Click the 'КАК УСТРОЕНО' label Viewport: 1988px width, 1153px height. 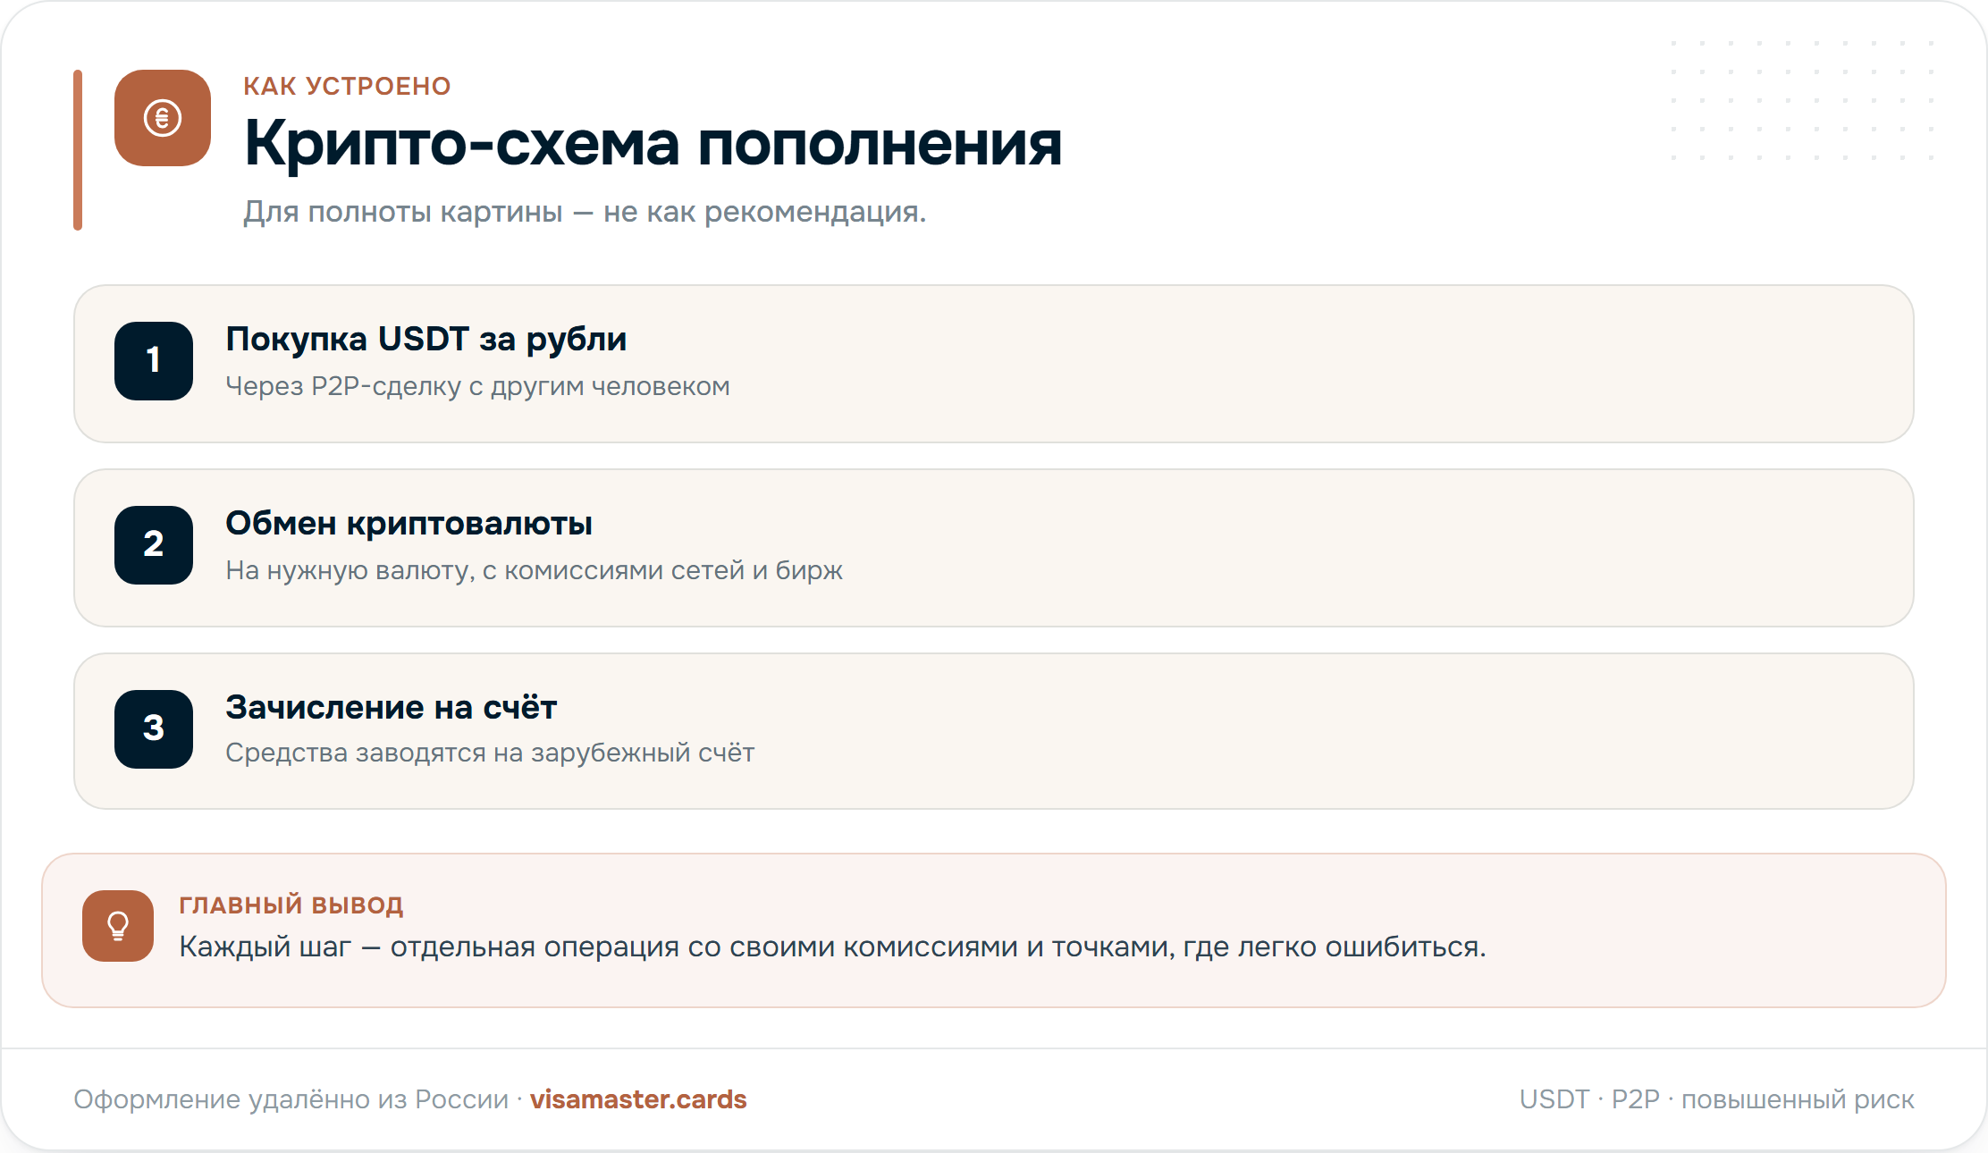[348, 87]
